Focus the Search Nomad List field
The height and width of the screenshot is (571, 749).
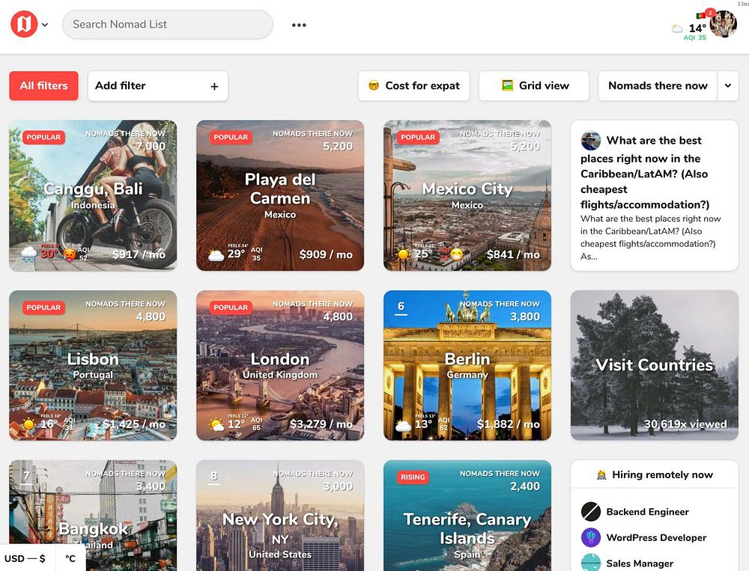pyautogui.click(x=168, y=25)
